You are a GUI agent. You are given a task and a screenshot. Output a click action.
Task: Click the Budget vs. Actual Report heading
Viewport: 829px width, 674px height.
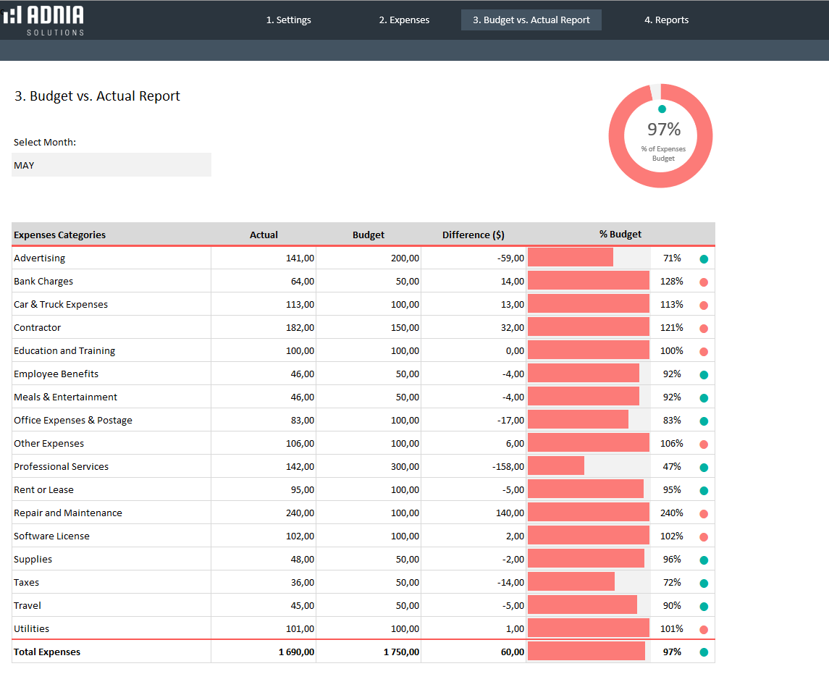click(x=98, y=96)
